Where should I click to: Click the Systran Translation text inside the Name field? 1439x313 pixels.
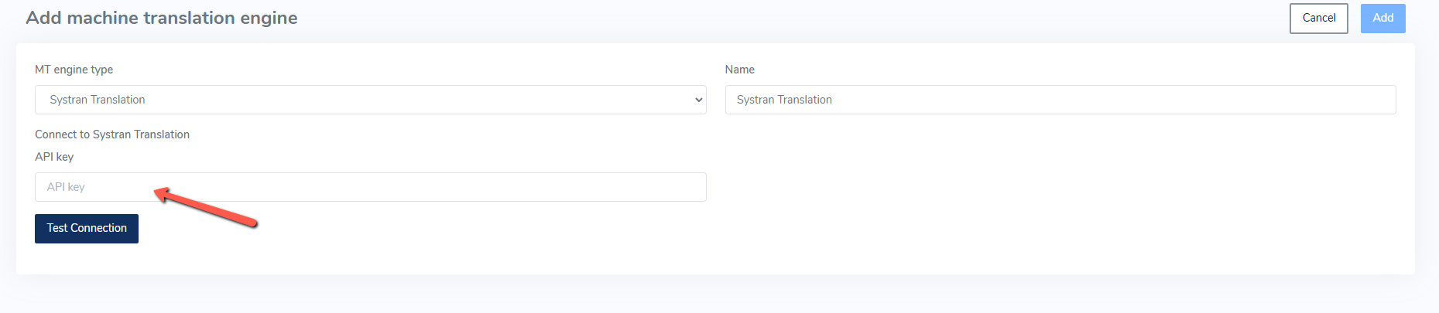coord(784,100)
